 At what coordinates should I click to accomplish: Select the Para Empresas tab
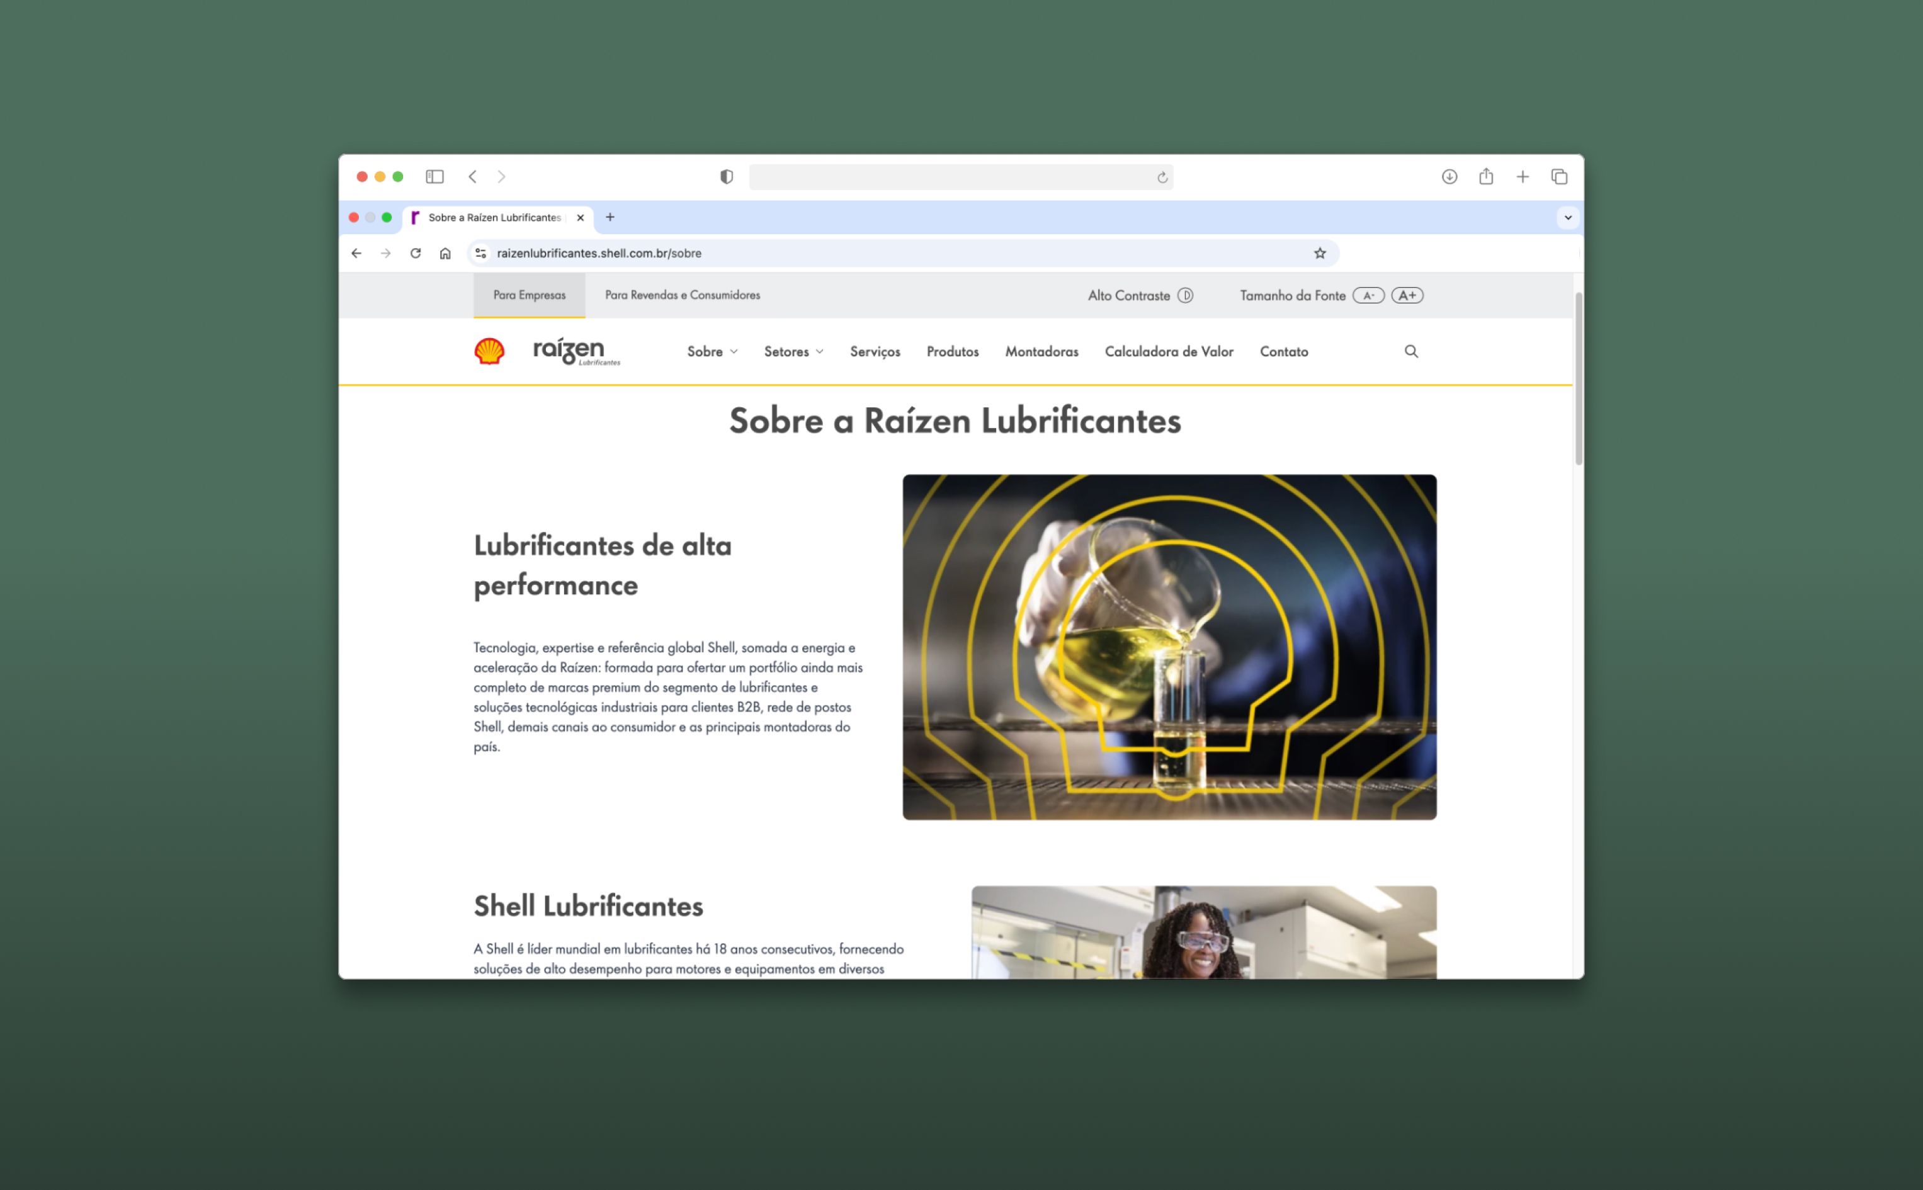(x=529, y=295)
